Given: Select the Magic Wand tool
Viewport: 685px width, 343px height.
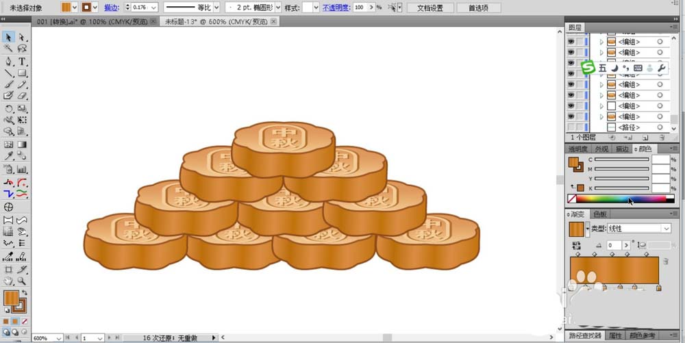Looking at the screenshot, I should tap(8, 49).
